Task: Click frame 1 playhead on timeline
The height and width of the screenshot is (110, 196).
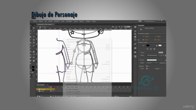Action: click(55, 87)
